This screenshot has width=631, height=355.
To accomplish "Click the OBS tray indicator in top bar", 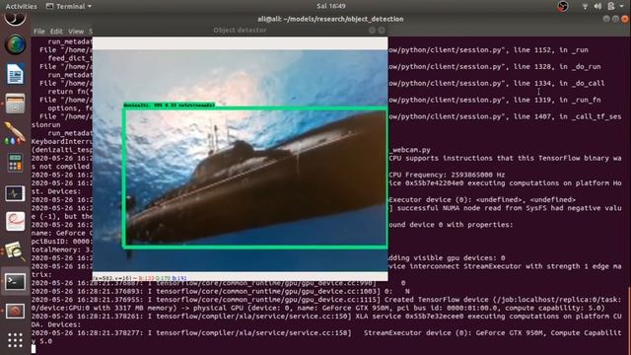I will (563, 6).
